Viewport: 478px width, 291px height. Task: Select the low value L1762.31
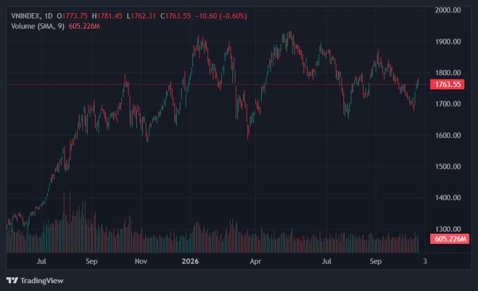tap(142, 16)
